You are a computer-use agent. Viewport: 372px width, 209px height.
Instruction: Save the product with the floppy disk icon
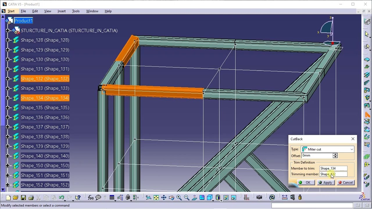point(23,198)
